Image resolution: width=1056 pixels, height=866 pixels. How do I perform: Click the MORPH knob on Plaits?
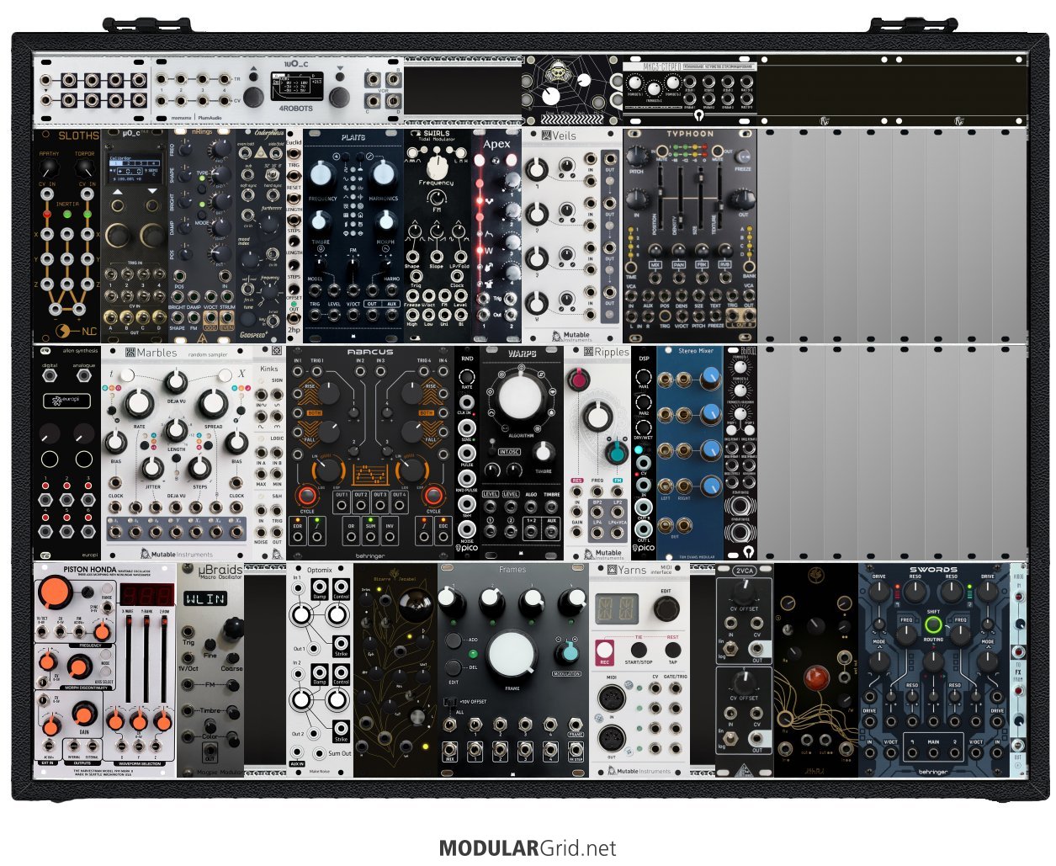tap(385, 221)
